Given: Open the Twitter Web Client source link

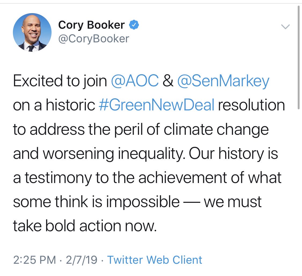Looking at the screenshot, I should click(x=155, y=260).
